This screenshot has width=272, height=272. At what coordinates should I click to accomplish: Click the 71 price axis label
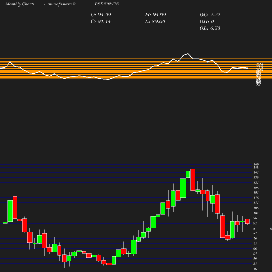pos(255,244)
